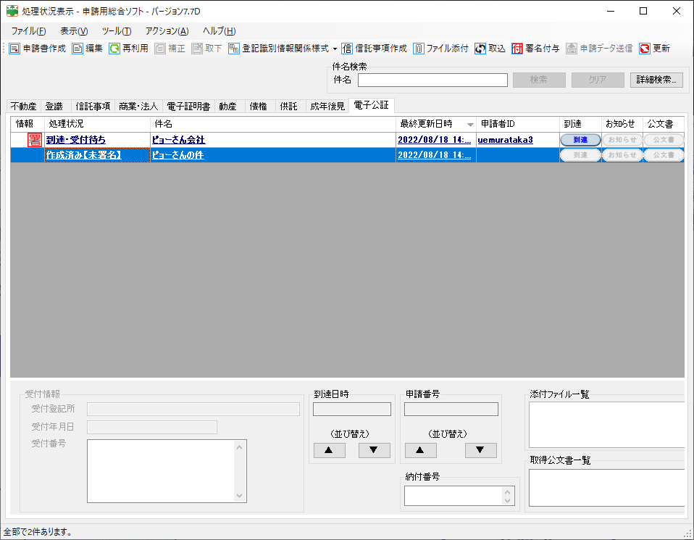Click the 更新 refresh icon
Screen dimensions: 694x540
[645, 49]
